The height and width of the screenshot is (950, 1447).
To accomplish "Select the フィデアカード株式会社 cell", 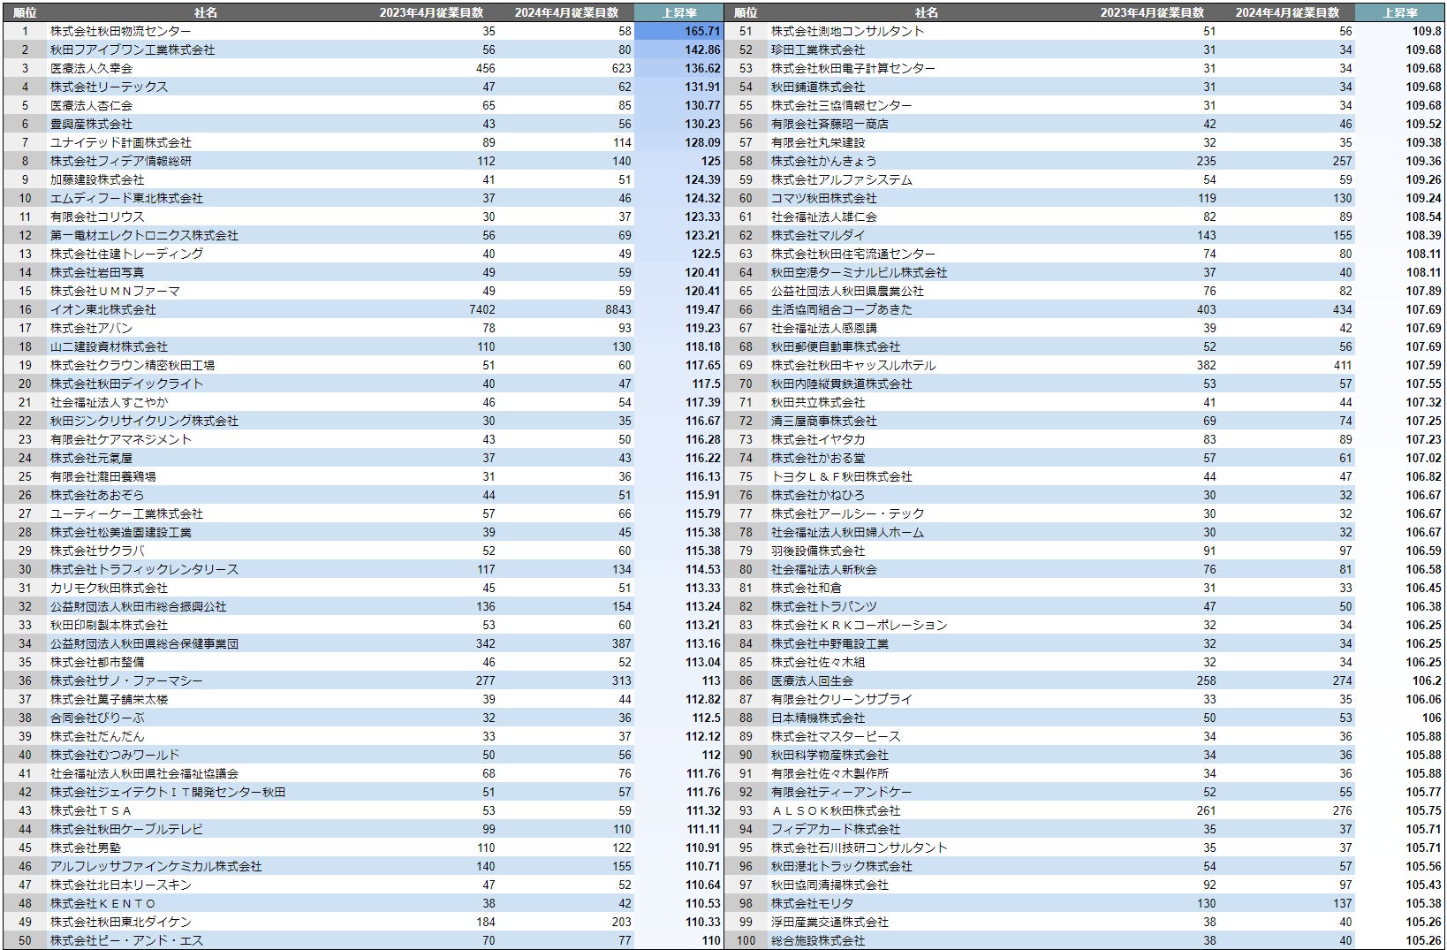I will [836, 829].
